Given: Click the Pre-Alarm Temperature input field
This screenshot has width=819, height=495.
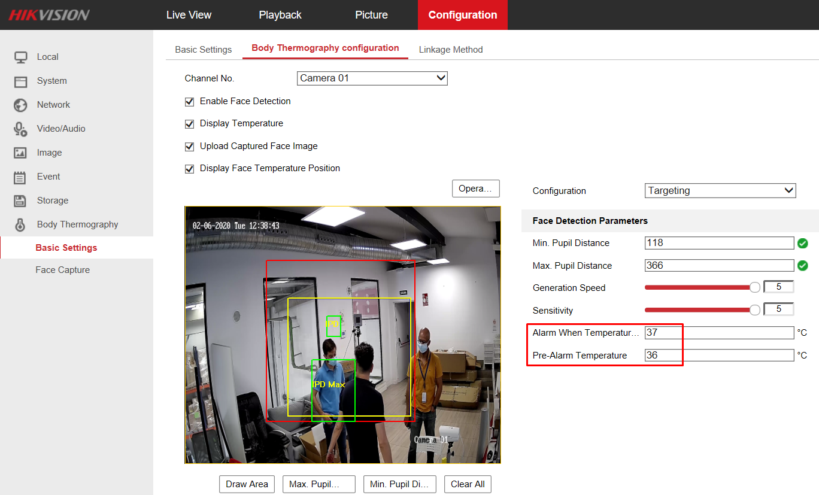Looking at the screenshot, I should click(x=719, y=356).
